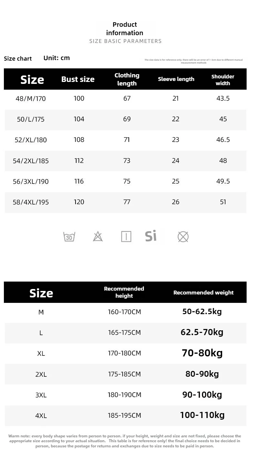Click the Warm note text at bottom
This screenshot has width=255, height=468.
pyautogui.click(x=125, y=441)
